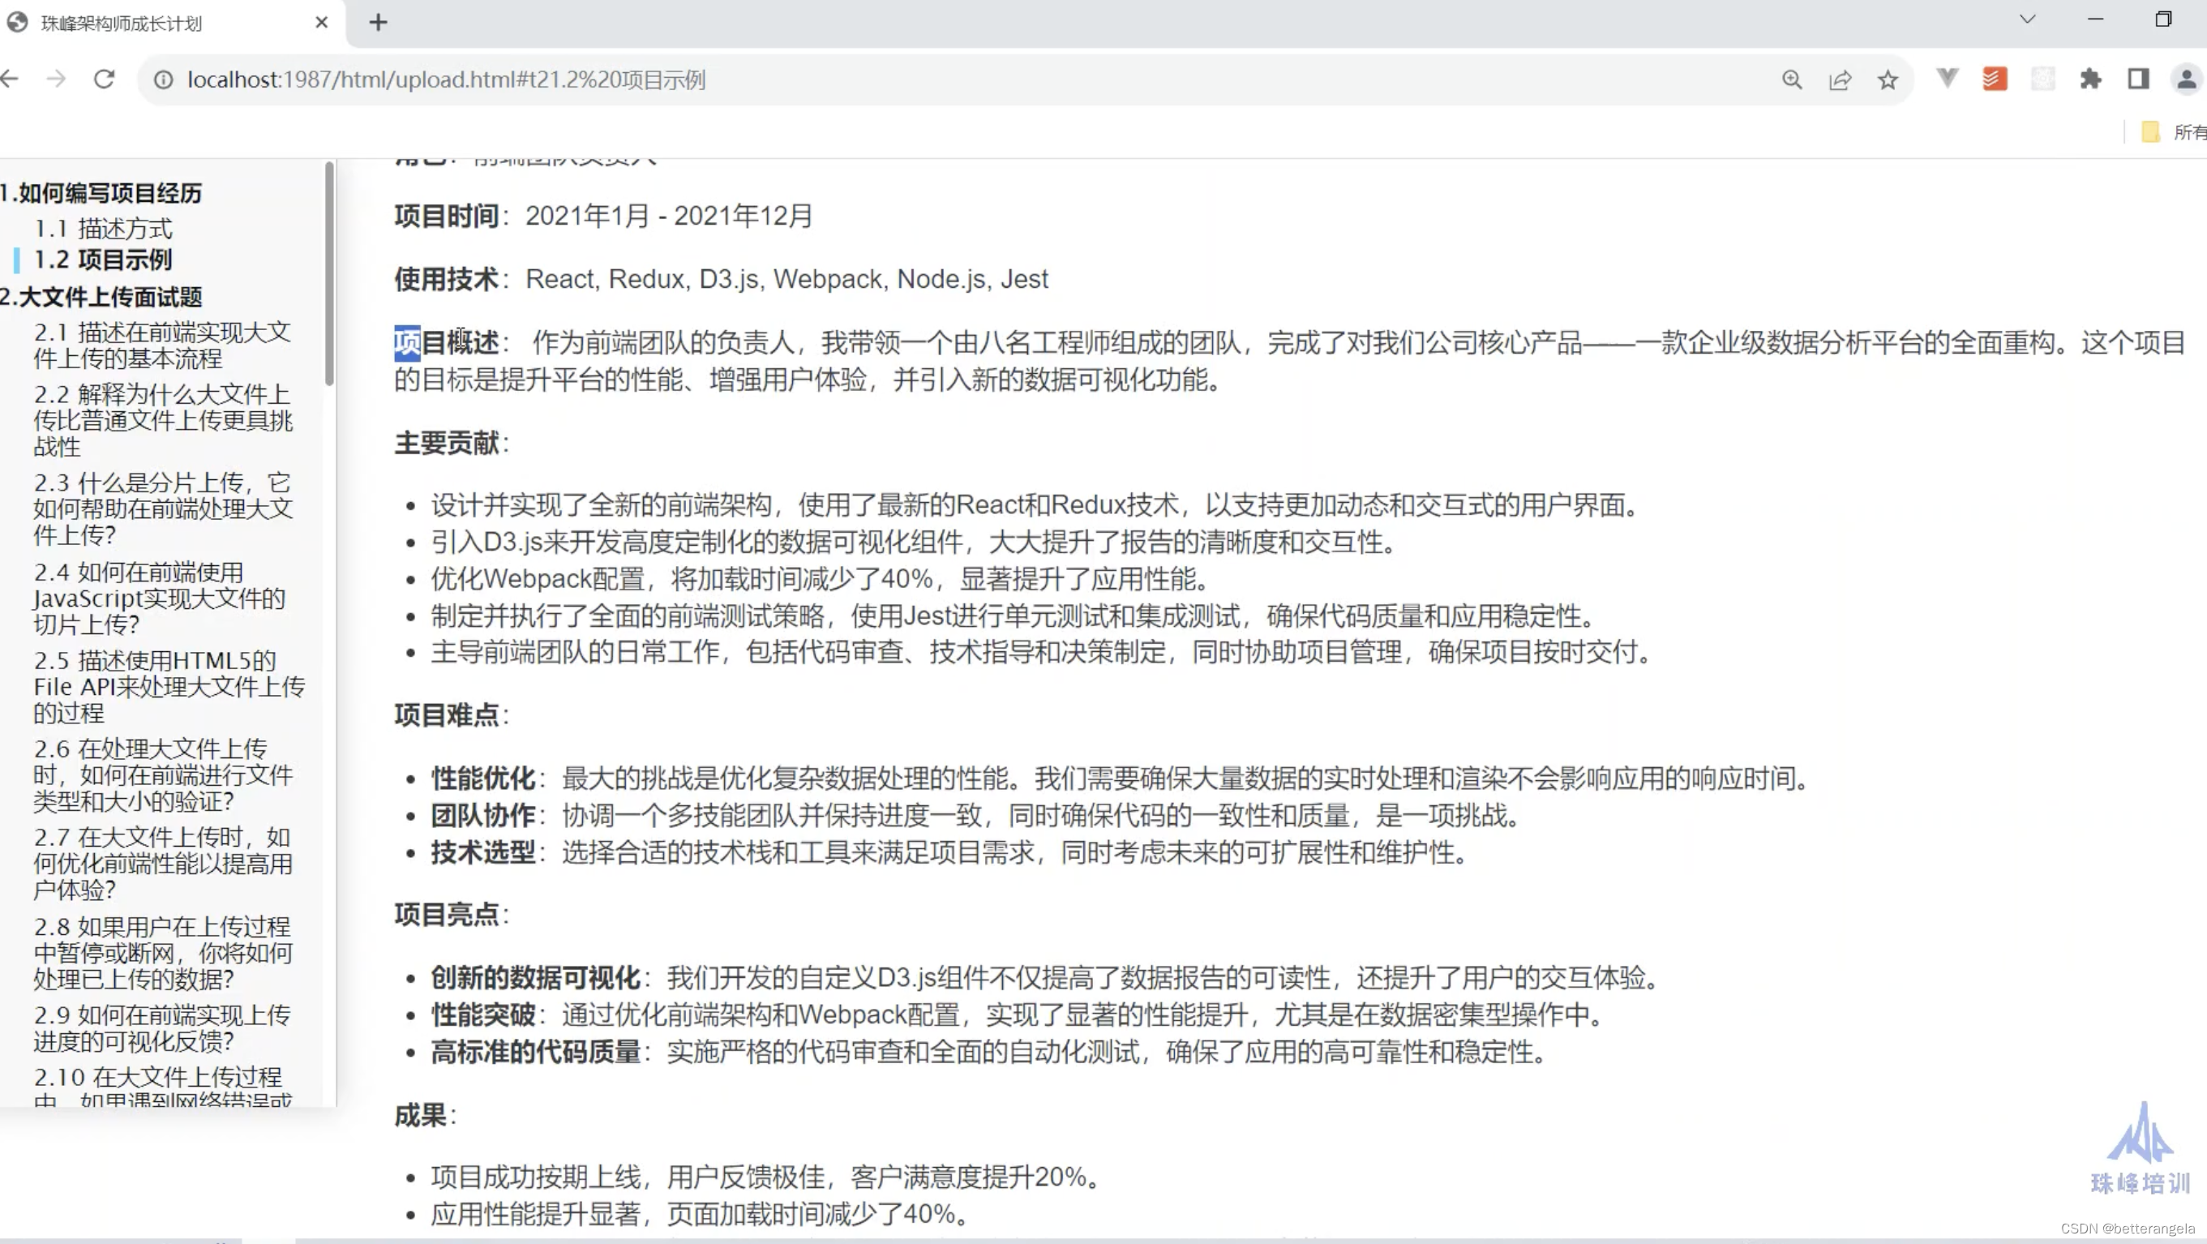The height and width of the screenshot is (1244, 2207).
Task: Click the 高标准的代码质量 bullet label
Action: click(x=535, y=1051)
